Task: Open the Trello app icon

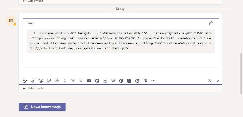Action: coord(145,81)
